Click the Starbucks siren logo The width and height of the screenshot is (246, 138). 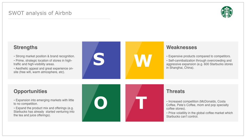227,12
